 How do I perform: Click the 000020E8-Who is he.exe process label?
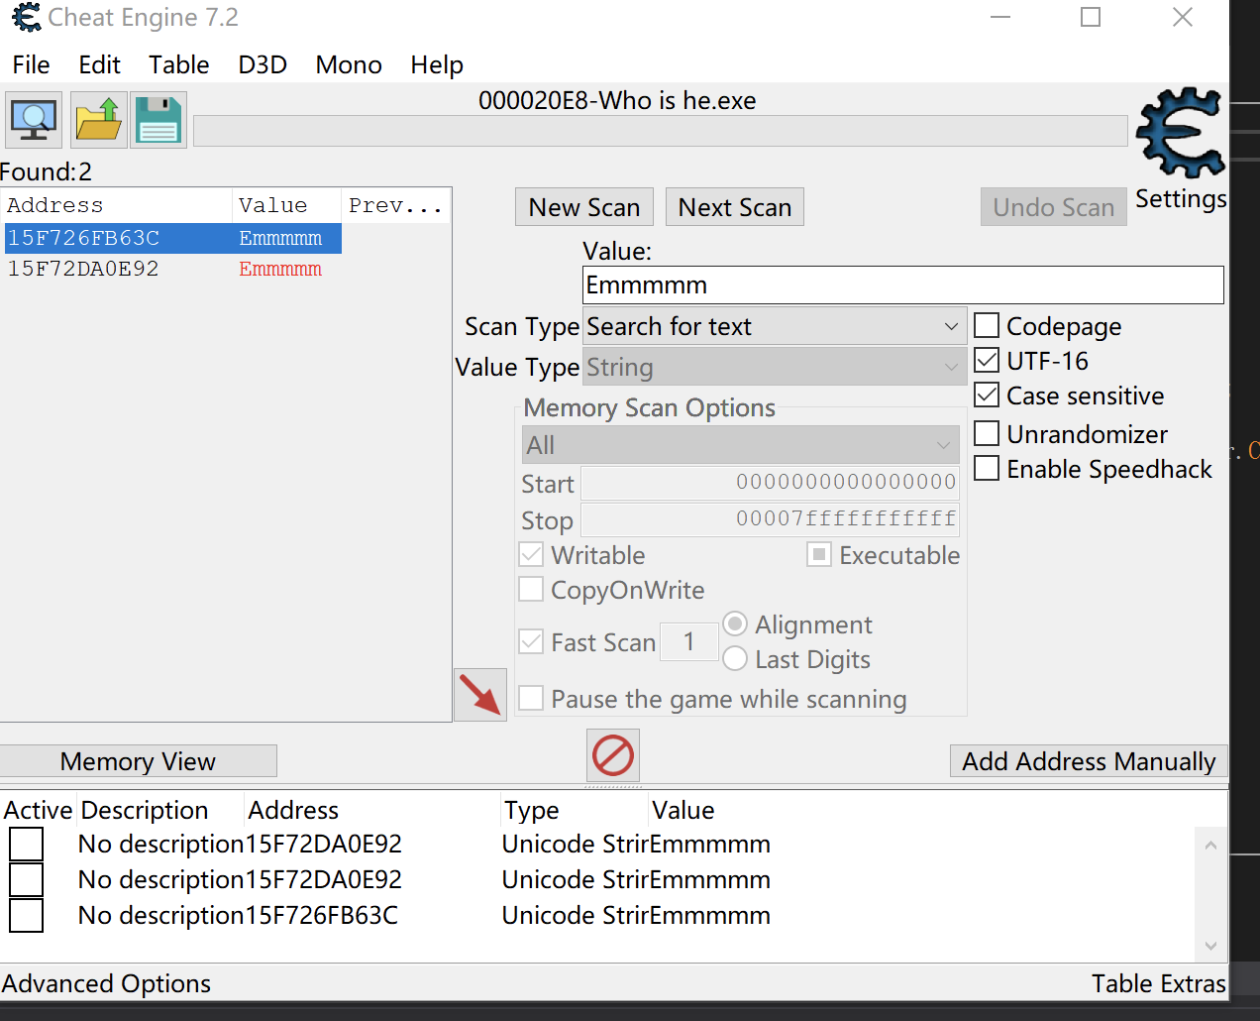pos(617,100)
